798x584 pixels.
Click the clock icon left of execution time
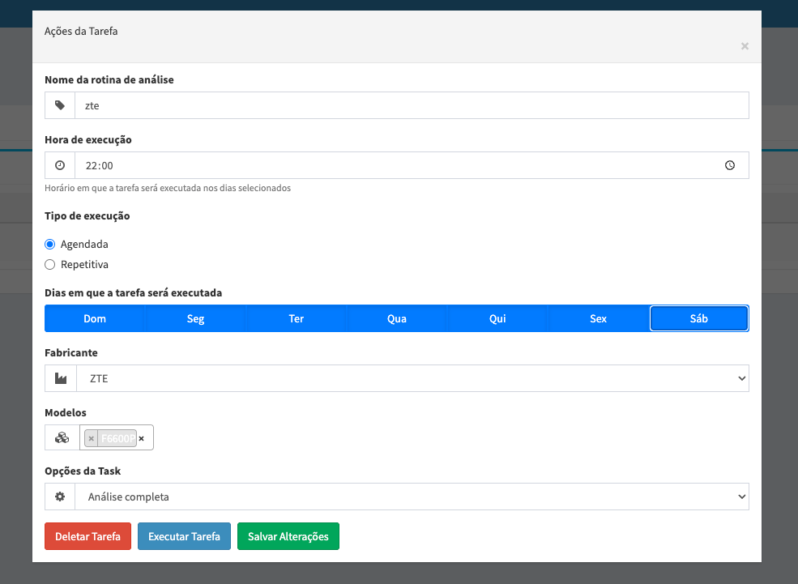60,165
